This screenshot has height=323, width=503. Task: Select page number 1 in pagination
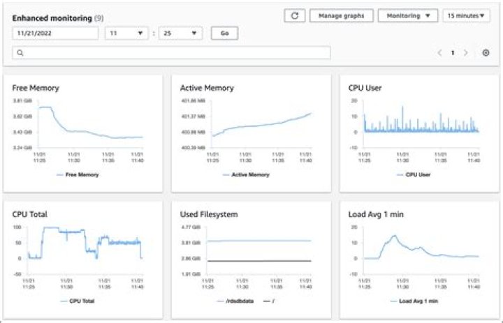453,52
